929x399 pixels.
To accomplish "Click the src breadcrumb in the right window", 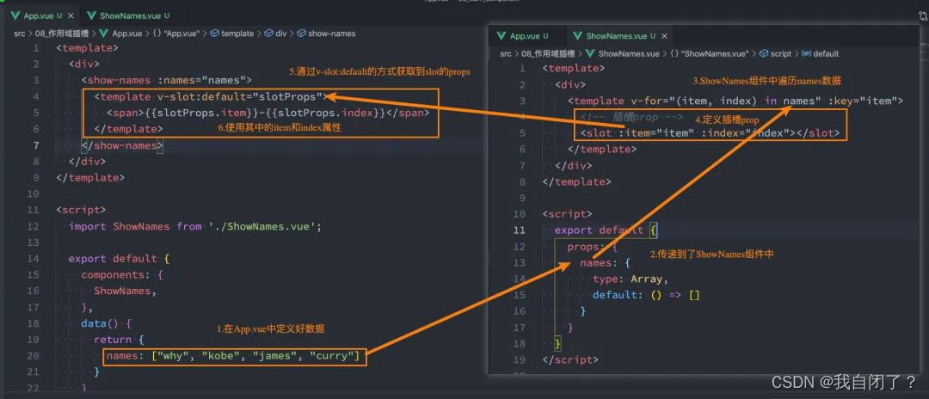I will pyautogui.click(x=506, y=54).
